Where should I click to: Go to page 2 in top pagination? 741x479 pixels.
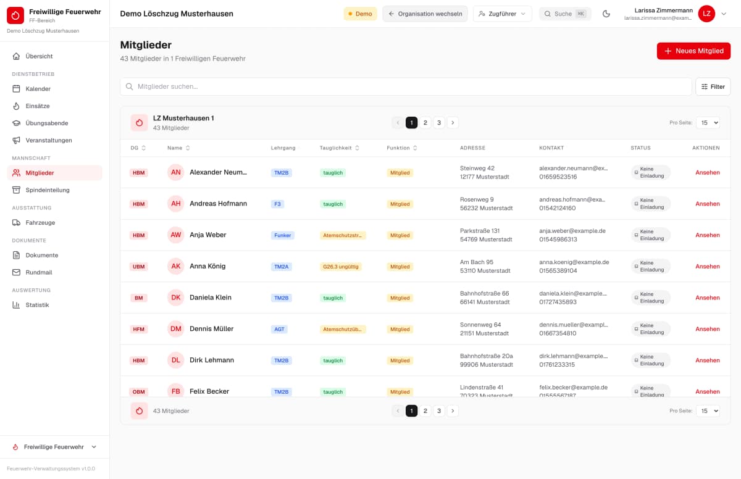pos(425,123)
